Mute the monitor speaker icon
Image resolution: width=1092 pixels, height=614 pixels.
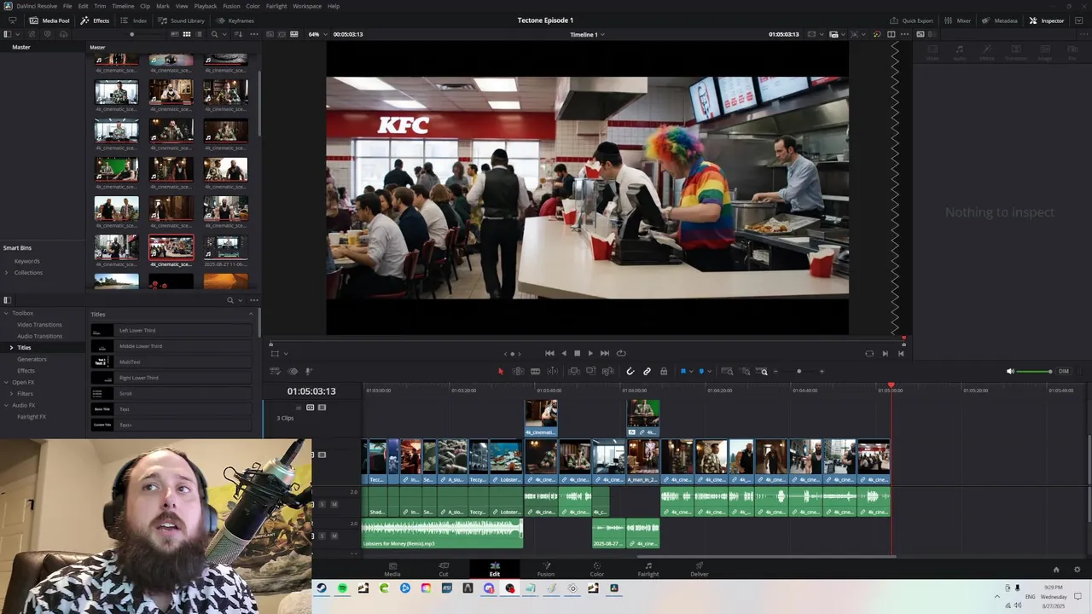click(x=1010, y=371)
